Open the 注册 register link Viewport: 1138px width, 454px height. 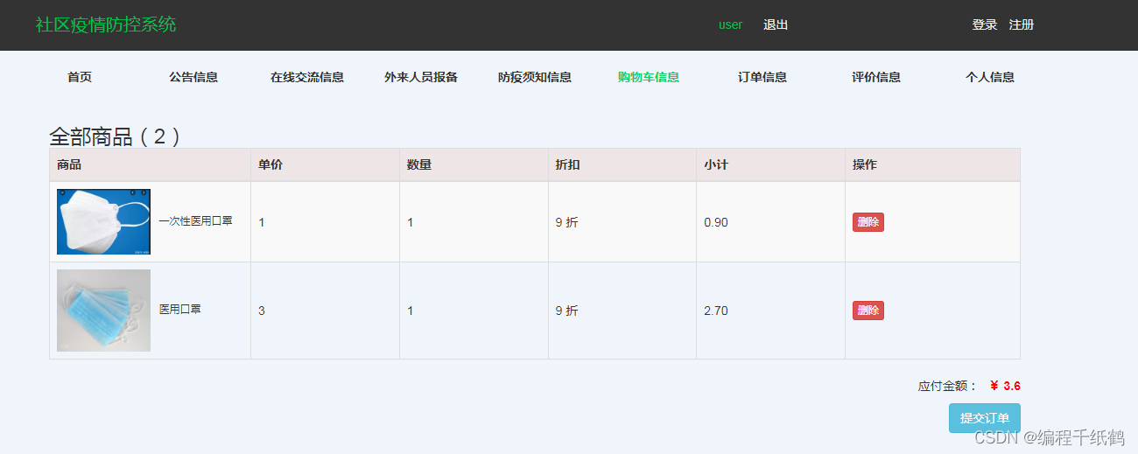pyautogui.click(x=1022, y=24)
